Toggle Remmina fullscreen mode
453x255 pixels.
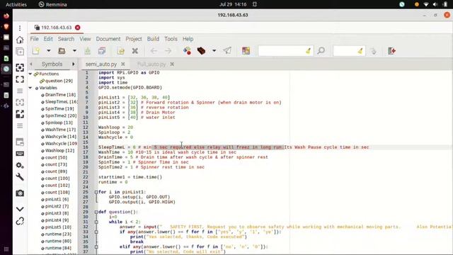pyautogui.click(x=20, y=79)
